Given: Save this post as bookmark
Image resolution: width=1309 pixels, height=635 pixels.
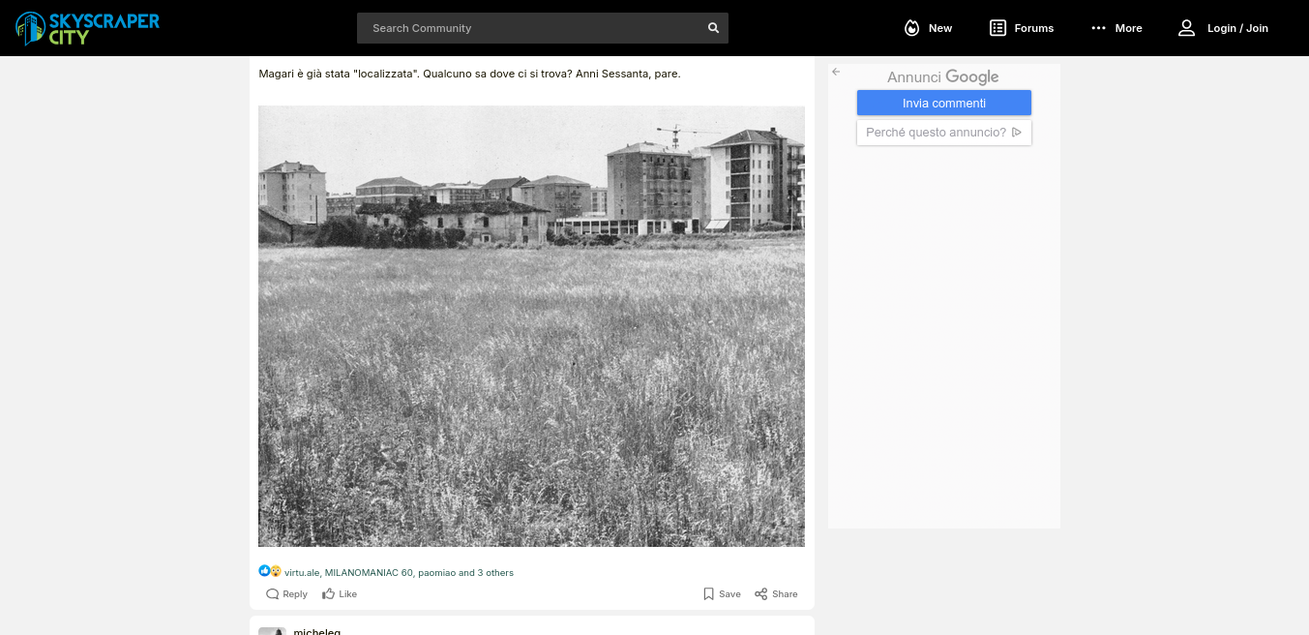Looking at the screenshot, I should point(722,594).
